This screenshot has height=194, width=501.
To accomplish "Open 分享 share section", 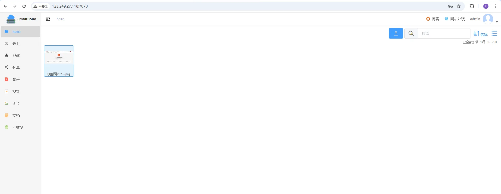I will [x=20, y=68].
